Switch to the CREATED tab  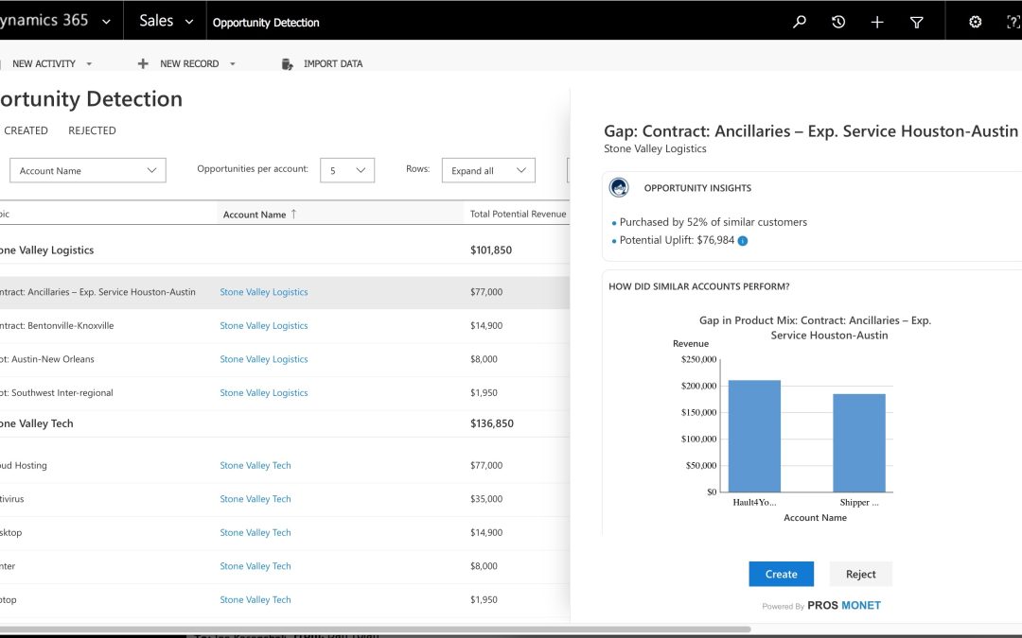tap(26, 130)
